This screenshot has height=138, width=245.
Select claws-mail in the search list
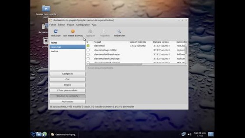[x=67, y=47]
